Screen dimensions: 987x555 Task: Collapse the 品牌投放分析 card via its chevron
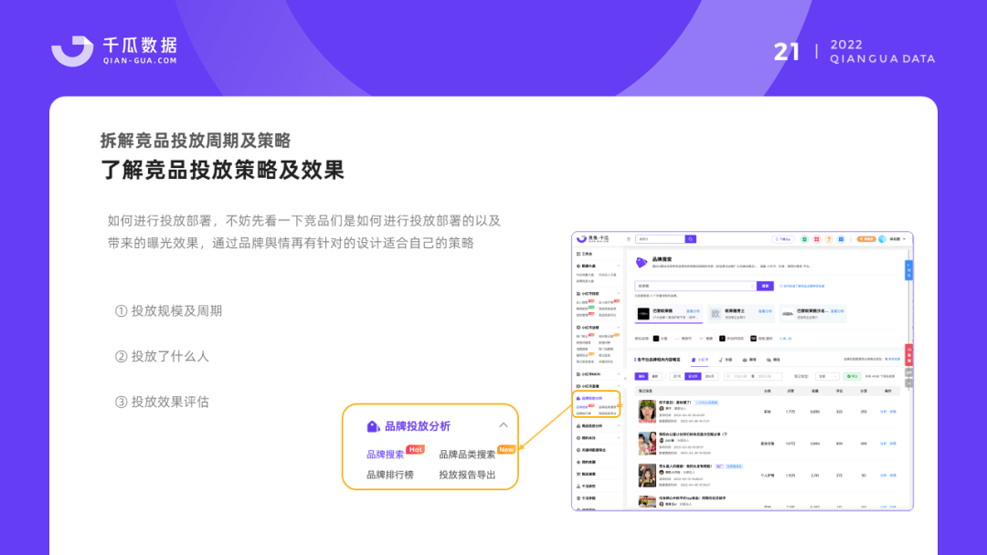(504, 425)
